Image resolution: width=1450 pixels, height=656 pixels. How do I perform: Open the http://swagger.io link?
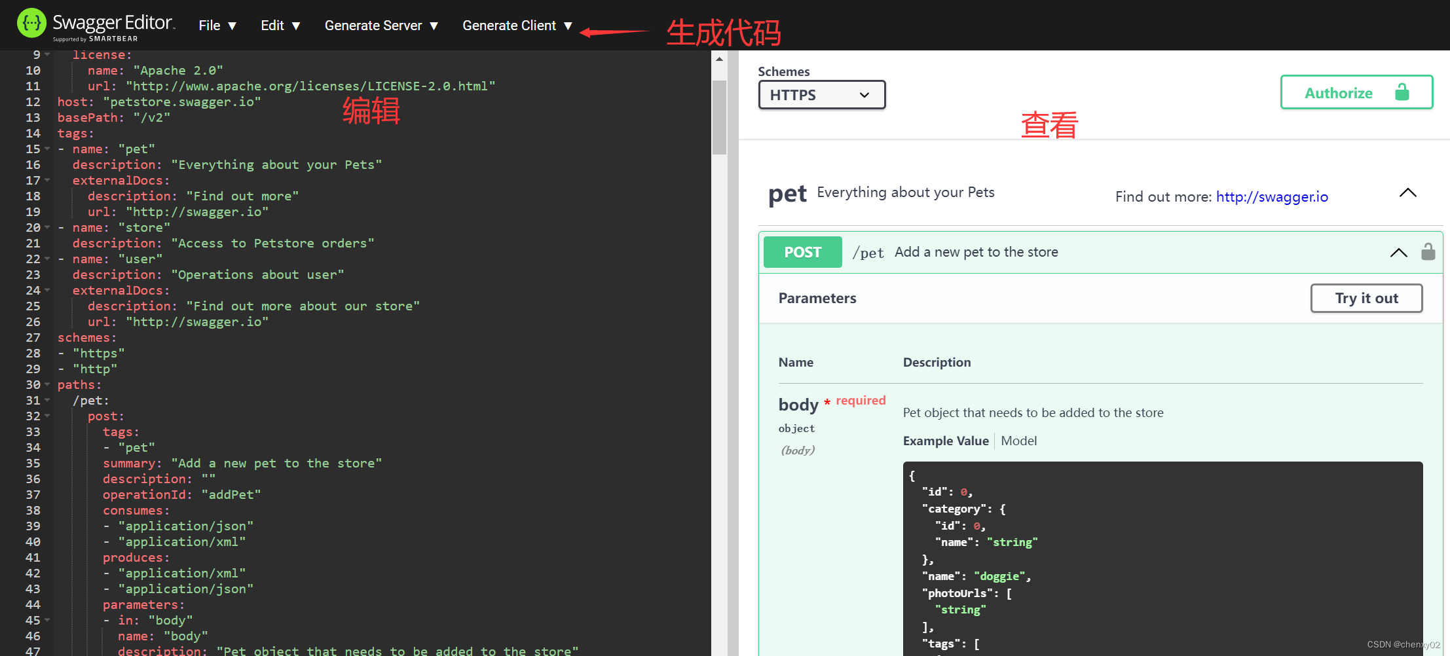1271,196
